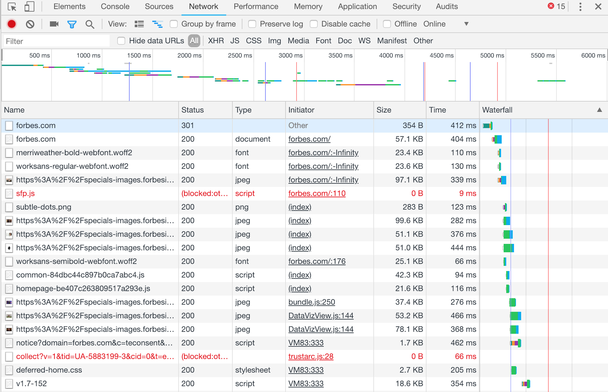Switch to large request rows view
Image resolution: width=608 pixels, height=392 pixels.
click(x=139, y=24)
